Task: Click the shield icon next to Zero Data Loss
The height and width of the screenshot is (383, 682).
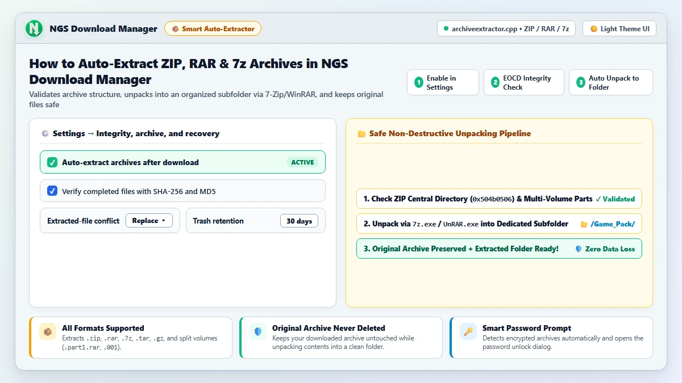Action: pos(579,249)
